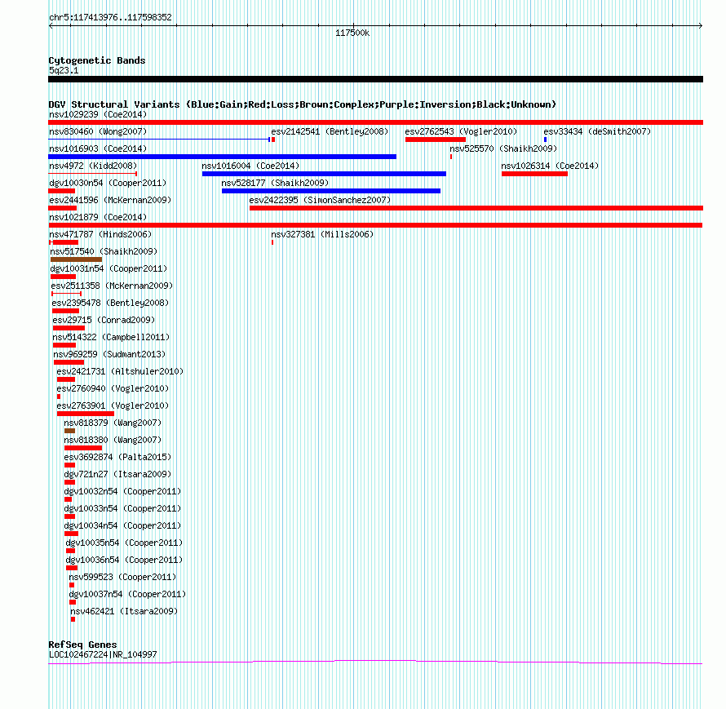The width and height of the screenshot is (726, 709).
Task: Click the DGV Structural Variants track title
Action: coord(303,104)
